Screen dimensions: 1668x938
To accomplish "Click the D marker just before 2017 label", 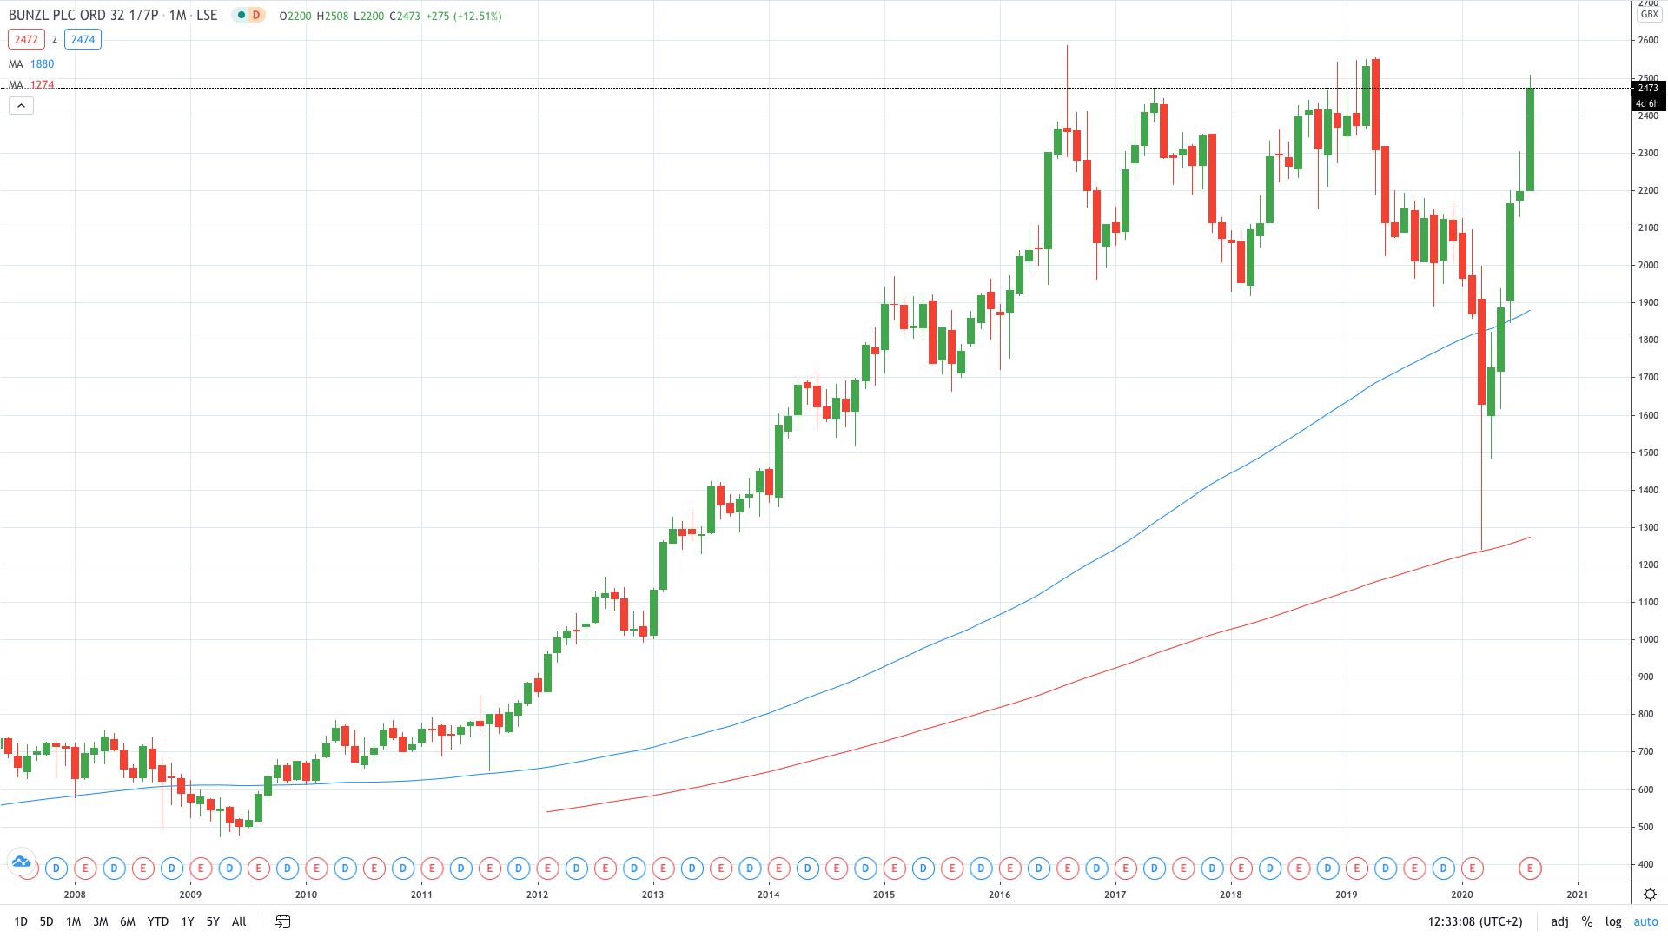I will coord(1096,868).
